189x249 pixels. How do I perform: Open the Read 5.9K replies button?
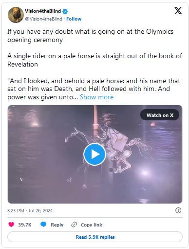tap(95, 237)
